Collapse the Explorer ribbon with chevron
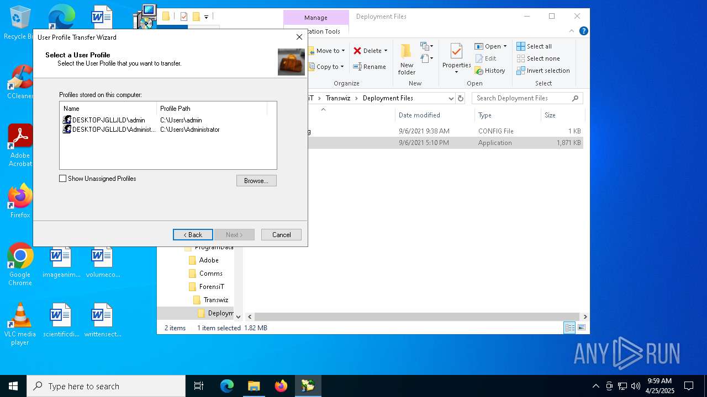Image resolution: width=707 pixels, height=397 pixels. point(572,31)
